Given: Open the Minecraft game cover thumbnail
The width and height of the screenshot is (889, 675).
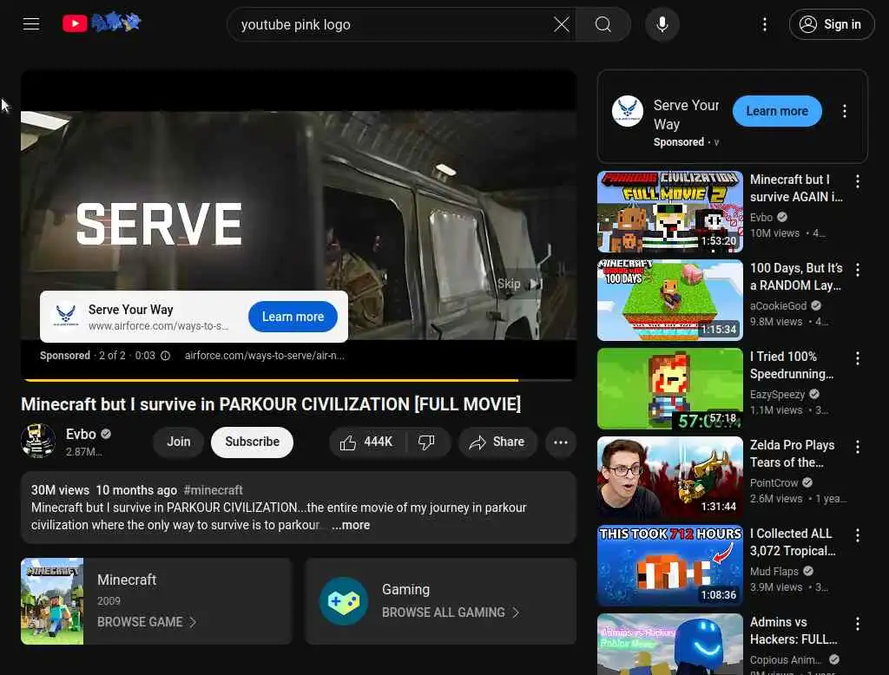Looking at the screenshot, I should 52,601.
